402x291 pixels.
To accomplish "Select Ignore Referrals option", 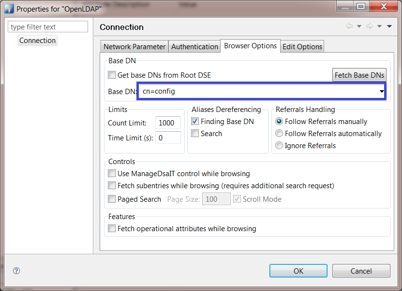I will (279, 145).
